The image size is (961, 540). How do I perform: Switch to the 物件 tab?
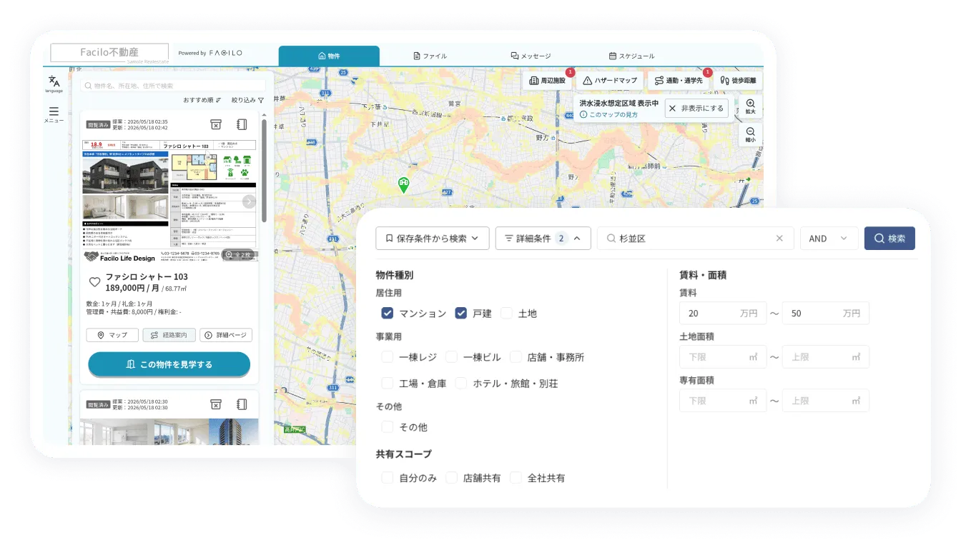click(329, 56)
